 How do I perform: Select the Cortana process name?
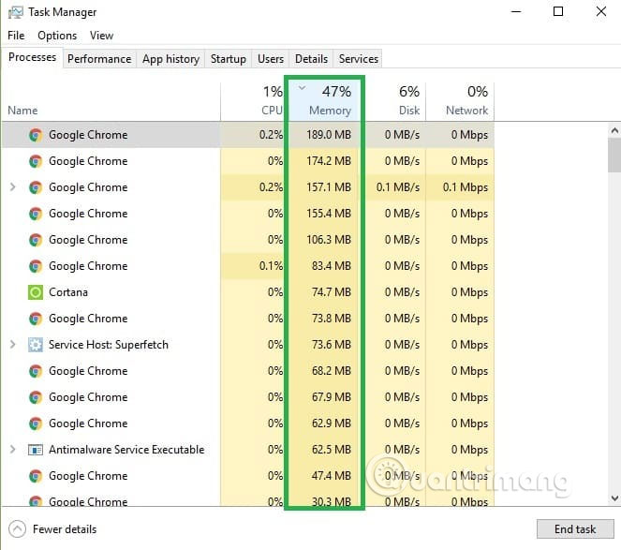68,292
